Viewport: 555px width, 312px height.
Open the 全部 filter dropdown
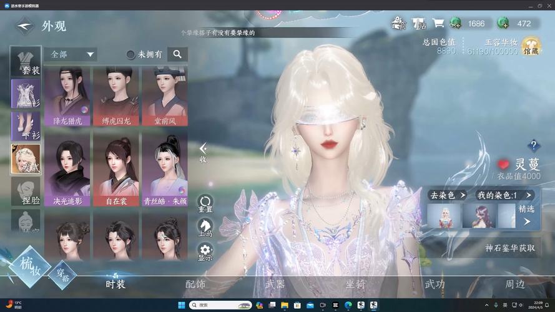click(71, 54)
